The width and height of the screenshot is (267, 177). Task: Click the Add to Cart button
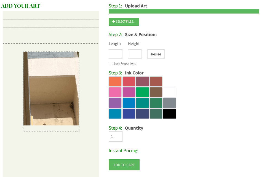pyautogui.click(x=124, y=165)
